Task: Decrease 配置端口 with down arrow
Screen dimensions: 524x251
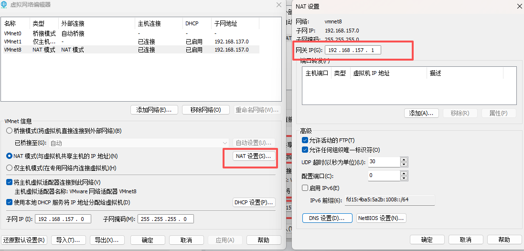Action: pos(404,178)
